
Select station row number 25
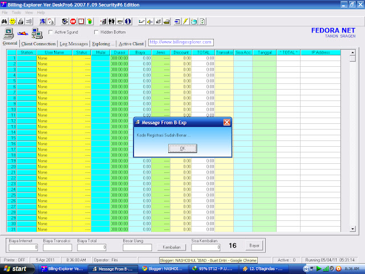tap(11, 195)
